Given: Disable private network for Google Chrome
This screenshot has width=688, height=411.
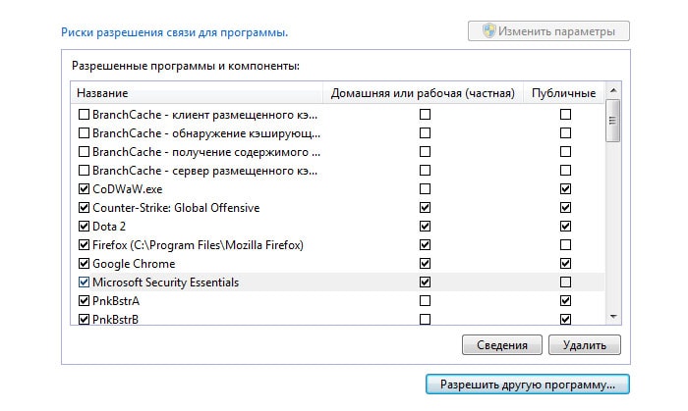Looking at the screenshot, I should pos(425,264).
